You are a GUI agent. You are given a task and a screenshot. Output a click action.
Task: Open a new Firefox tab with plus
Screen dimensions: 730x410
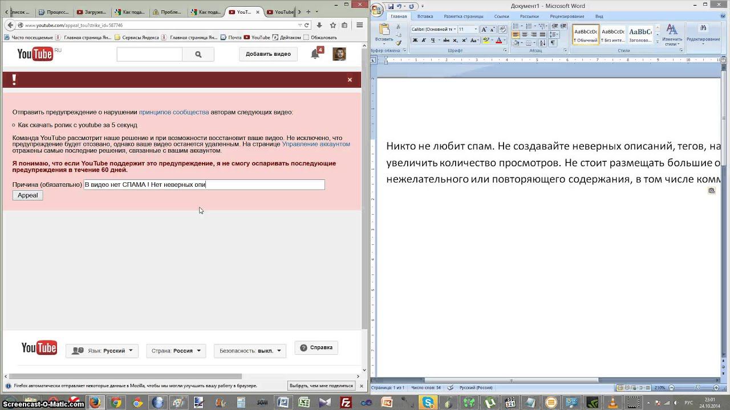tap(309, 12)
